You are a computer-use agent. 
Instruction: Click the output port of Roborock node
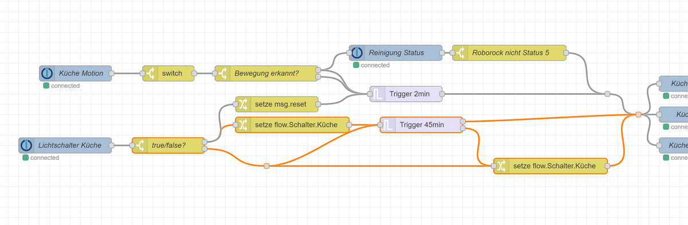pos(566,53)
